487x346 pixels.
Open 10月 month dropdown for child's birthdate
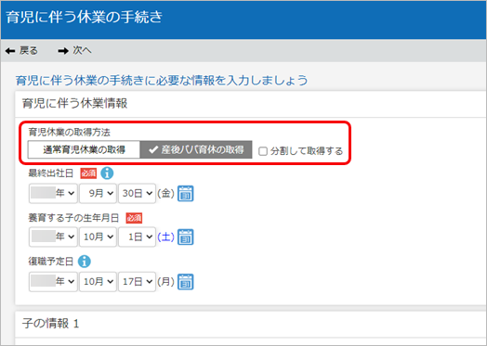pos(98,237)
